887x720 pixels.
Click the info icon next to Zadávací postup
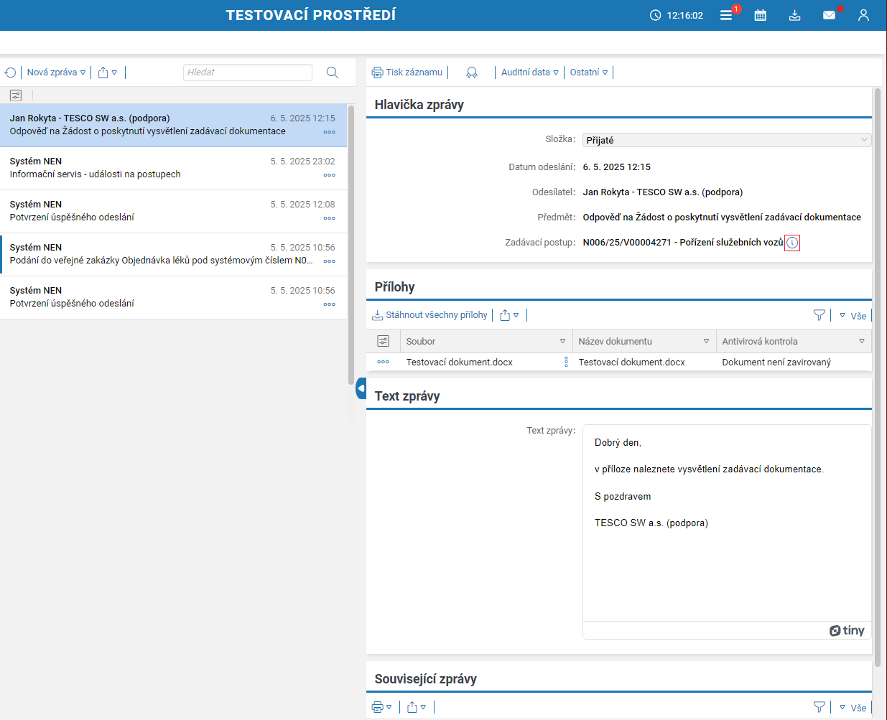pyautogui.click(x=791, y=243)
